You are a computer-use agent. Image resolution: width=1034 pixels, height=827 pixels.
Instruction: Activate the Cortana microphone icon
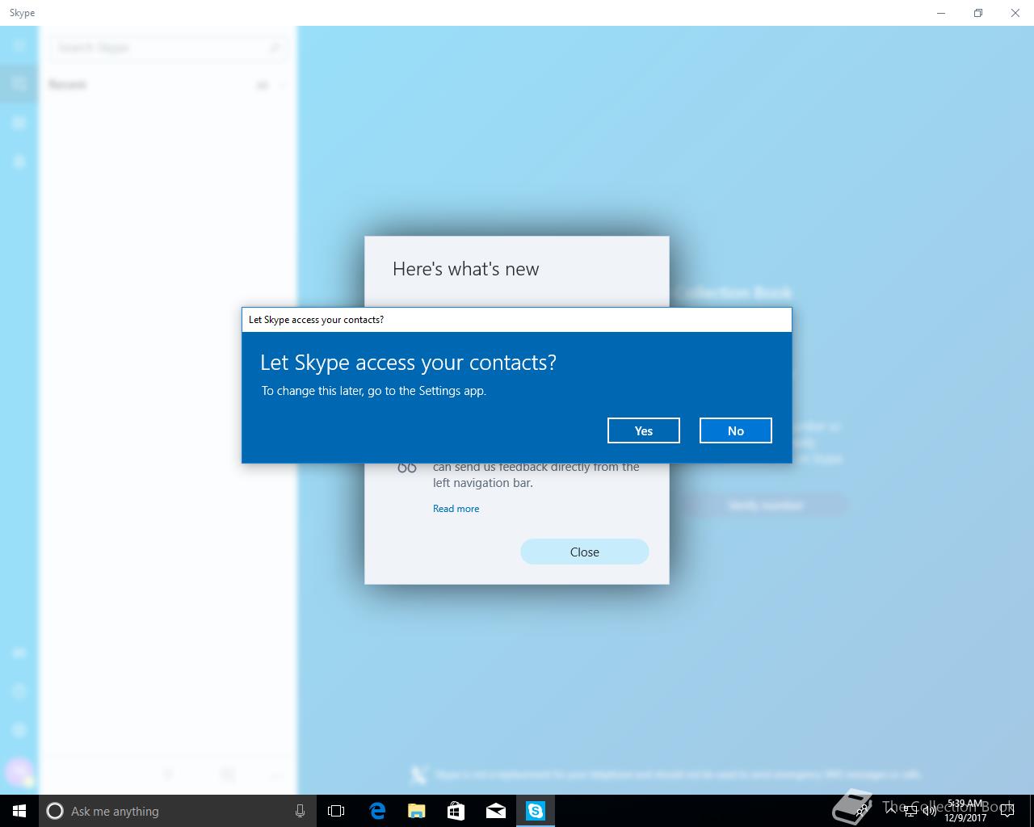point(300,811)
